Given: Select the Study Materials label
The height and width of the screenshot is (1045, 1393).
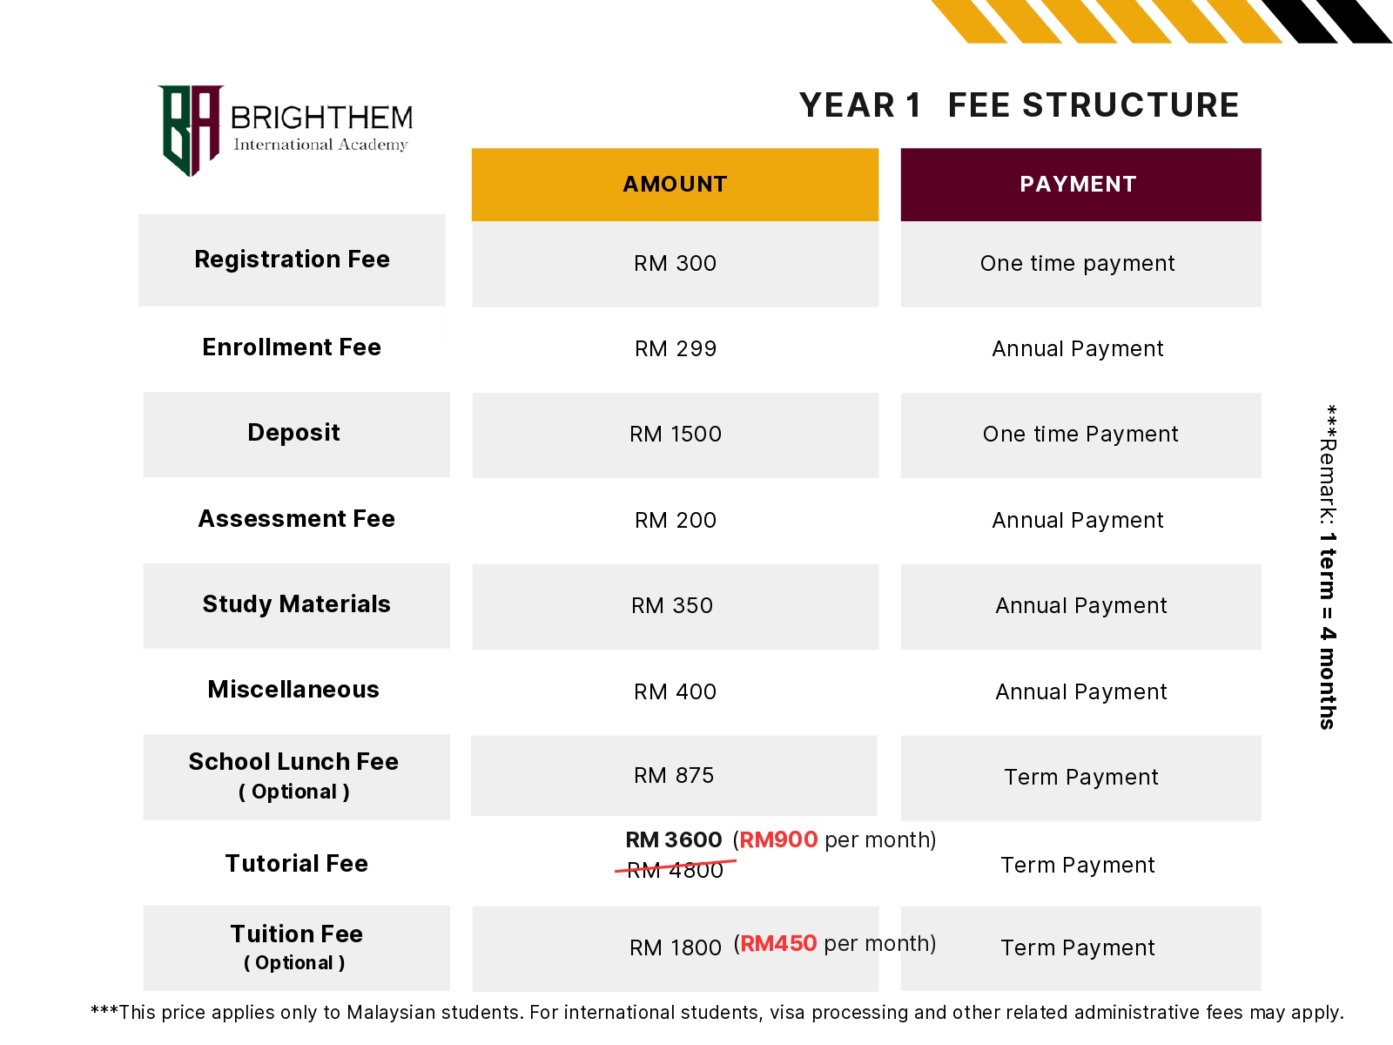Looking at the screenshot, I should tap(296, 604).
